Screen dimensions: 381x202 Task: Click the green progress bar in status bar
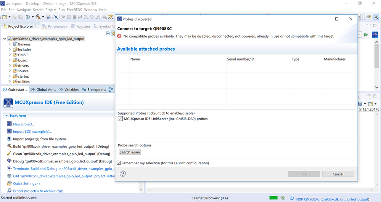[x=273, y=198]
